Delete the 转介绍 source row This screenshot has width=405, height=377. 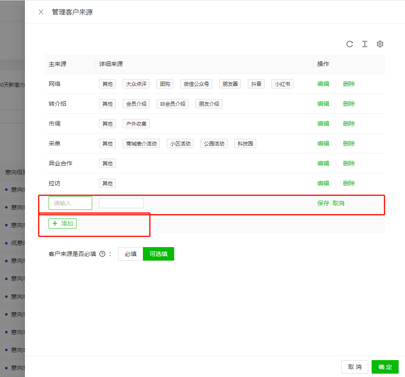349,104
